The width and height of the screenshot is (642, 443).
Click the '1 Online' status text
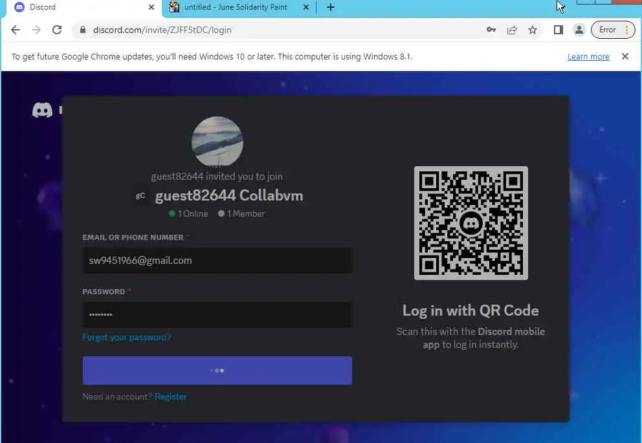[x=188, y=213]
